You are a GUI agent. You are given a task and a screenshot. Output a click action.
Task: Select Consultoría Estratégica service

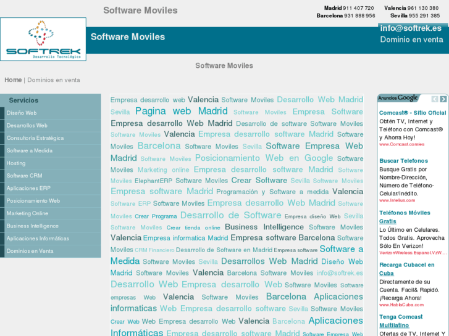tap(52, 138)
